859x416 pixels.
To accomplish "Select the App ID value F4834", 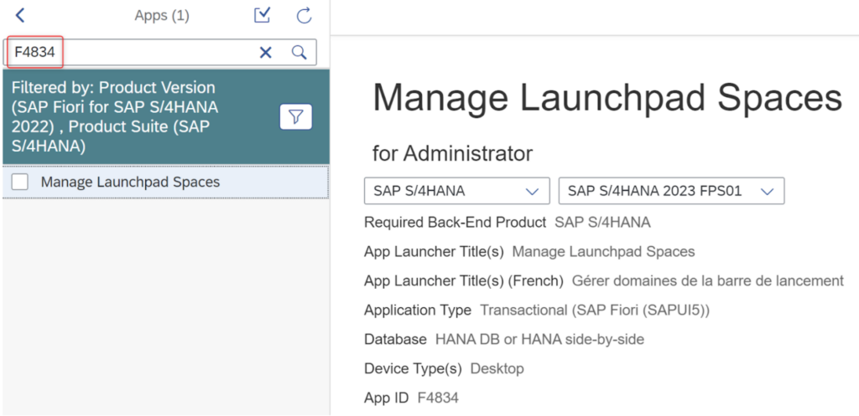I will 438,398.
